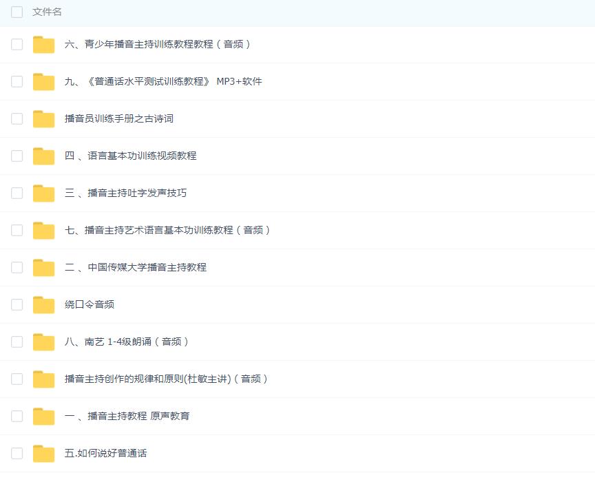Open folder name 一、播音主持教程 原声教育

tap(127, 417)
